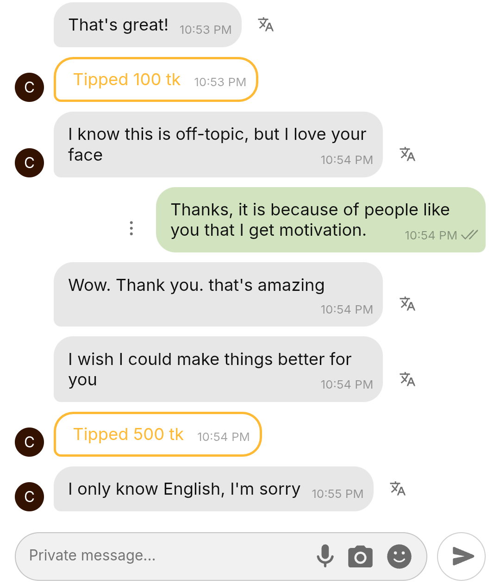Translate the "That's great!" message

[x=266, y=25]
